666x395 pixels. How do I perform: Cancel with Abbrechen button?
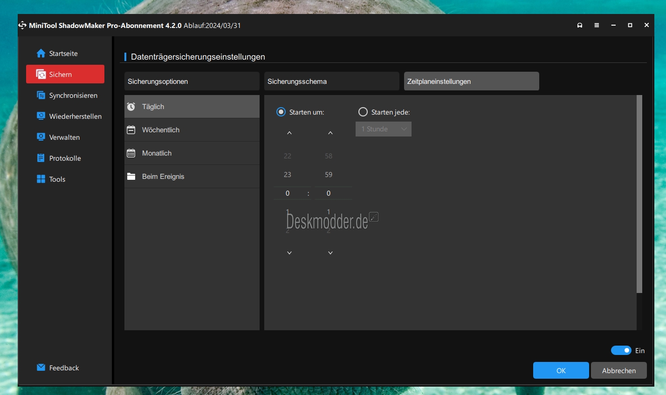point(619,370)
